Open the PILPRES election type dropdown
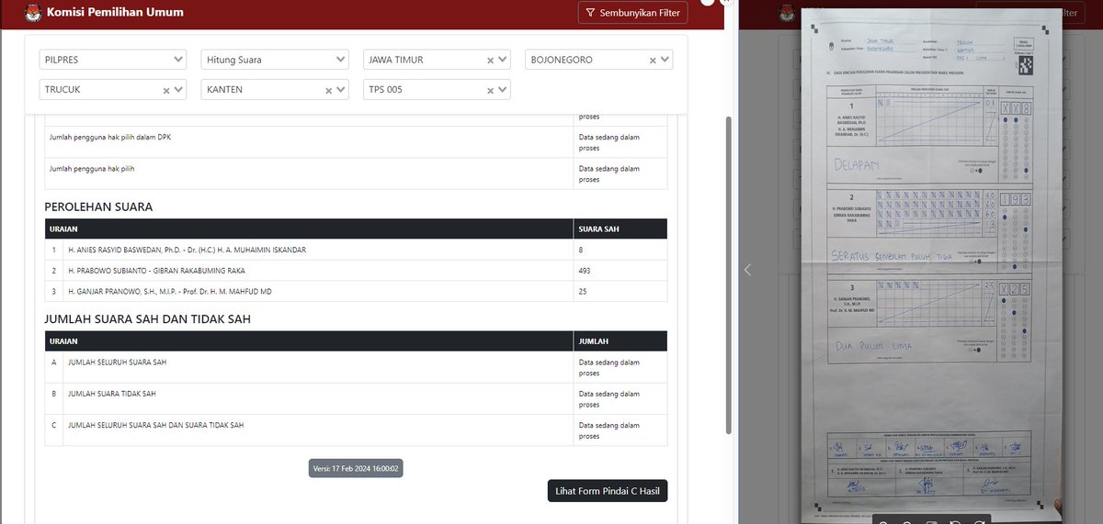The height and width of the screenshot is (524, 1103). pyautogui.click(x=114, y=60)
